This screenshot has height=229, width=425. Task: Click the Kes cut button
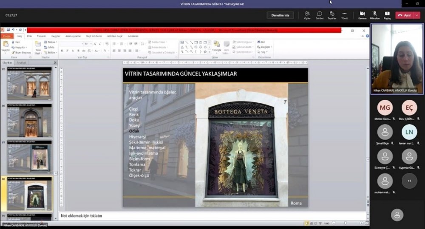(x=16, y=42)
